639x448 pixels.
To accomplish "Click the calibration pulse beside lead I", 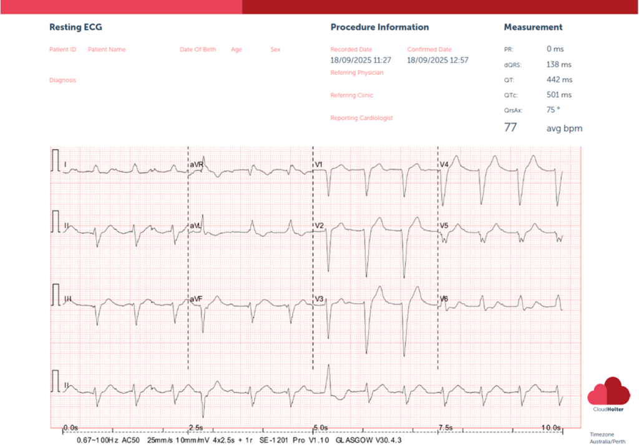I will tap(56, 159).
